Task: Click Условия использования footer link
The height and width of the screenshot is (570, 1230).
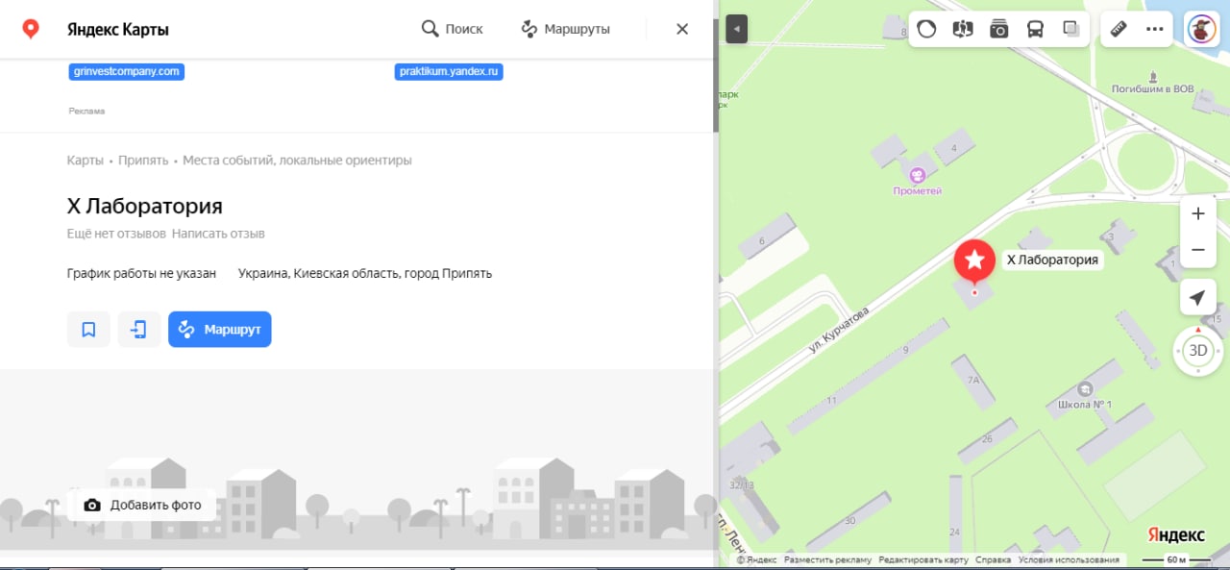Action: [1069, 559]
